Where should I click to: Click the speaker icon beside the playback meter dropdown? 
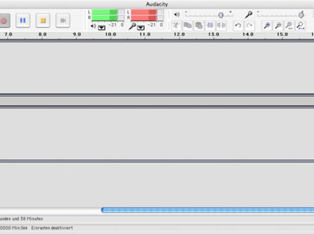[x=93, y=26]
